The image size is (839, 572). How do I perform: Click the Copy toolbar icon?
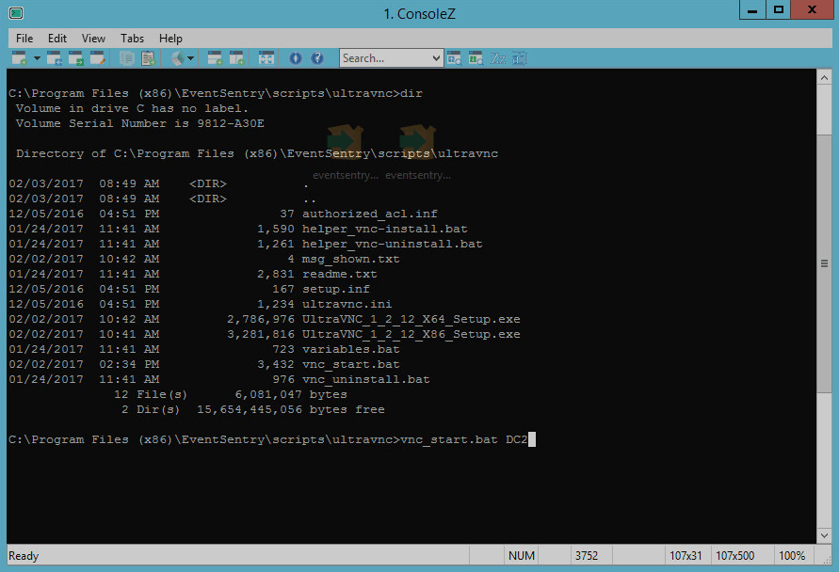(126, 57)
